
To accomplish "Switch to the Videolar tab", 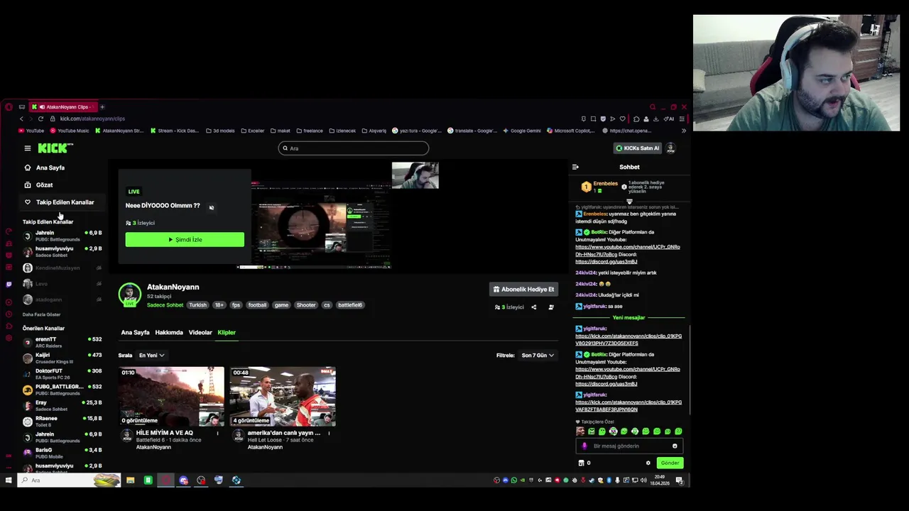I will click(200, 333).
